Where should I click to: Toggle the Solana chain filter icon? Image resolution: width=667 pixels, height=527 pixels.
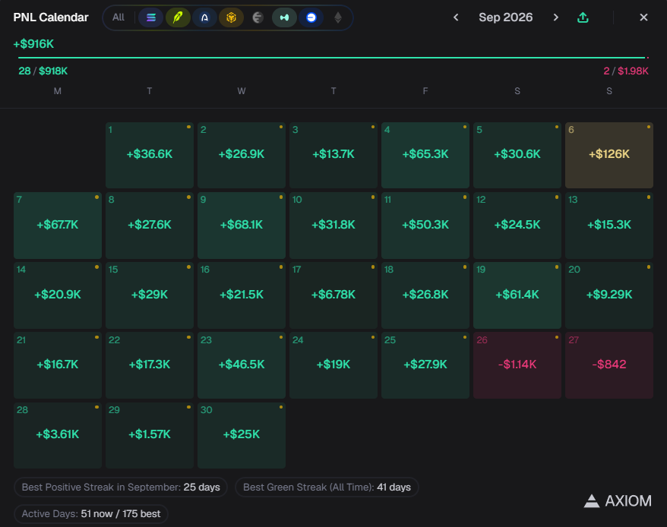151,17
